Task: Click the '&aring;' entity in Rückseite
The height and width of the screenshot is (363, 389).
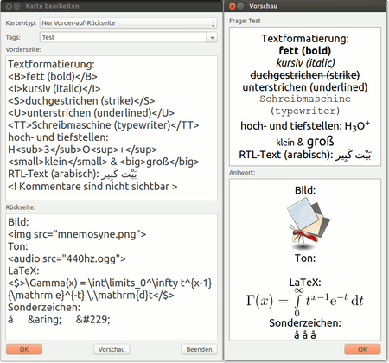Action: pos(45,320)
